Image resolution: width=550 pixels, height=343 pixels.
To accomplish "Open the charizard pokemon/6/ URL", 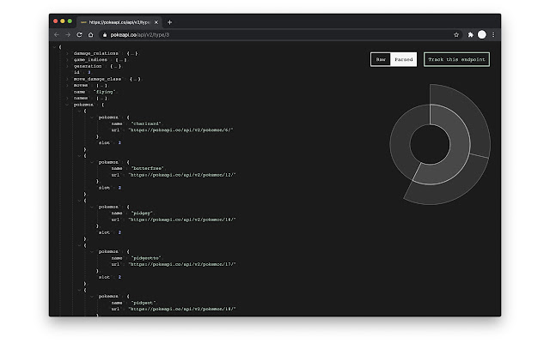I will [x=180, y=130].
